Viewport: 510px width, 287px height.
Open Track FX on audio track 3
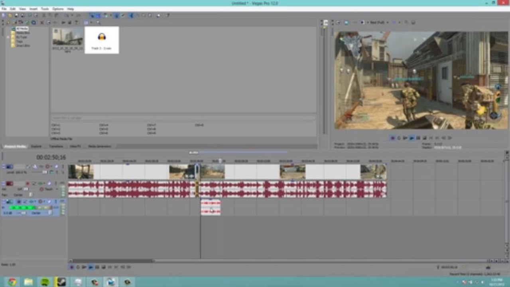coord(31,202)
